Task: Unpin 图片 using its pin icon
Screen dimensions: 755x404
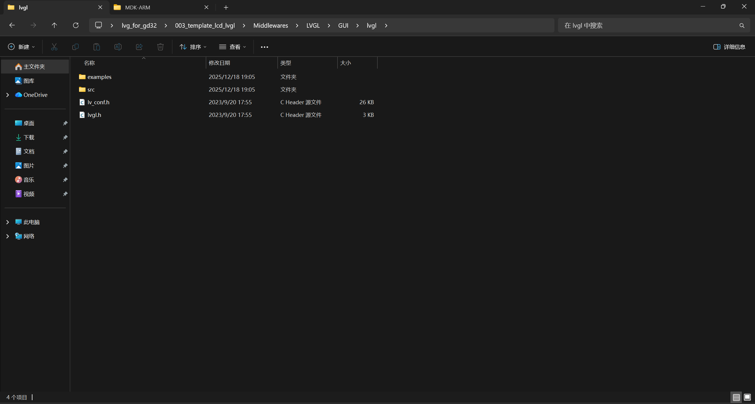Action: pos(65,166)
